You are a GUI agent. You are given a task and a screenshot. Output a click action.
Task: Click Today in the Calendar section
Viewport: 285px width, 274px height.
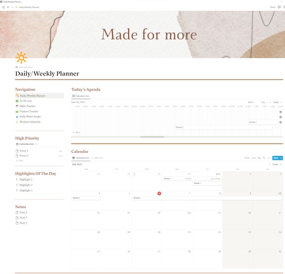tap(275, 164)
